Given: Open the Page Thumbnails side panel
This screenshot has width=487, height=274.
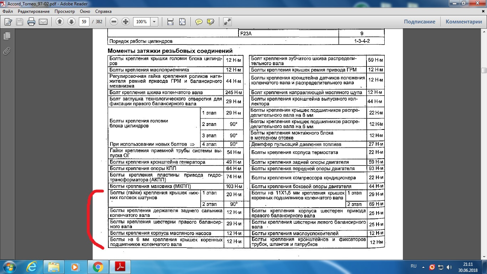Looking at the screenshot, I should pos(7,36).
